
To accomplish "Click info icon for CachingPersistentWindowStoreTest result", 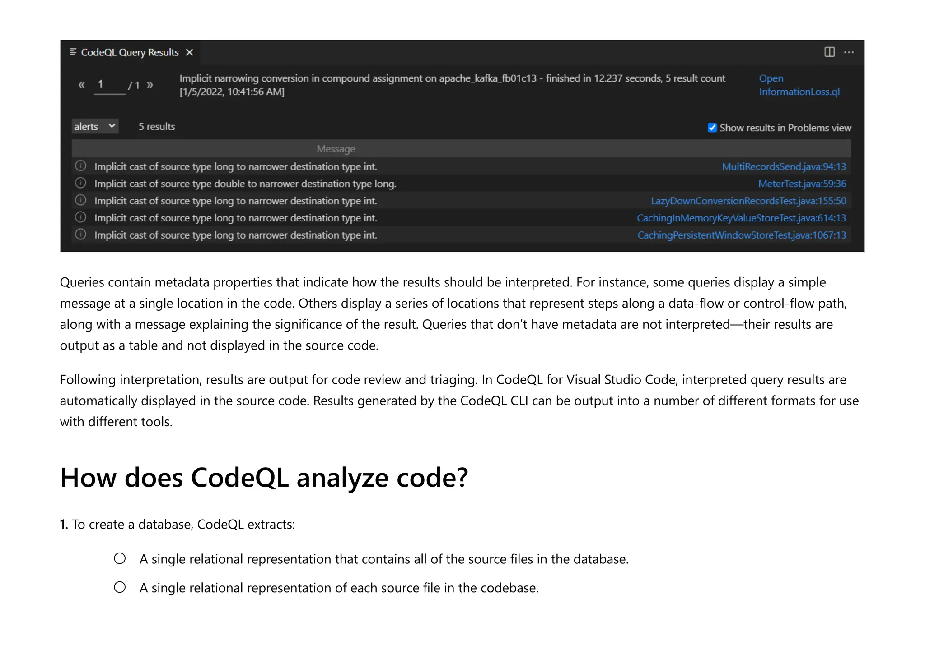I will pos(81,234).
